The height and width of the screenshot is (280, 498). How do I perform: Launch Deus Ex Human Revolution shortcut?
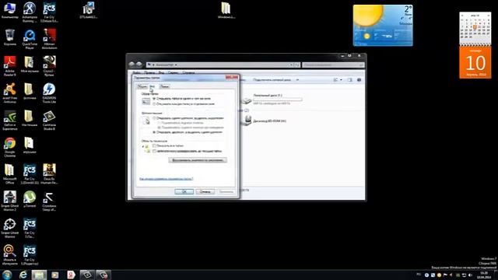tap(49, 174)
